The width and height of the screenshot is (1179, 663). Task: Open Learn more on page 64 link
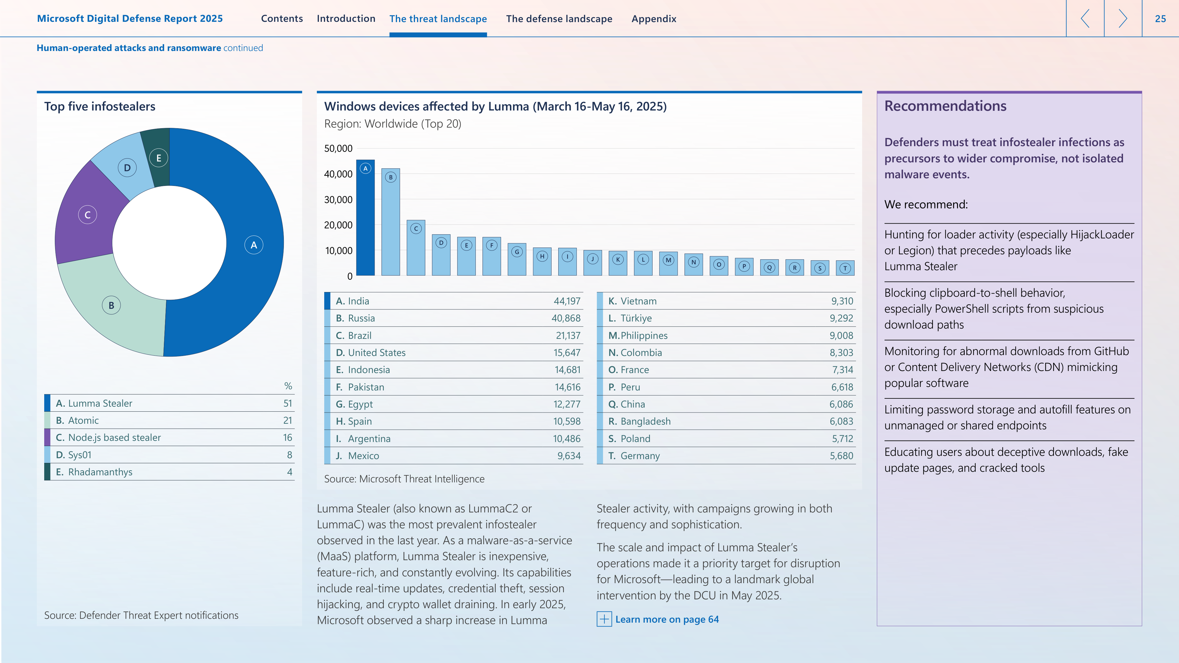tap(667, 619)
